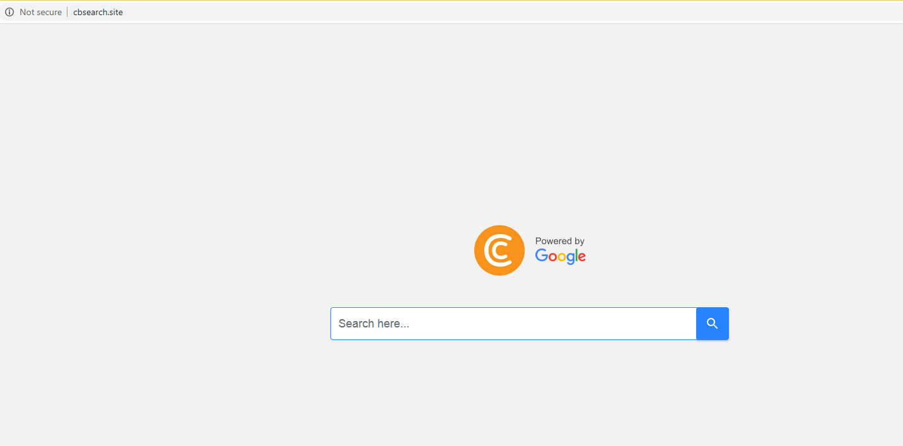This screenshot has height=446, width=903.
Task: Click the blue capital G in Google
Action: pyautogui.click(x=540, y=255)
